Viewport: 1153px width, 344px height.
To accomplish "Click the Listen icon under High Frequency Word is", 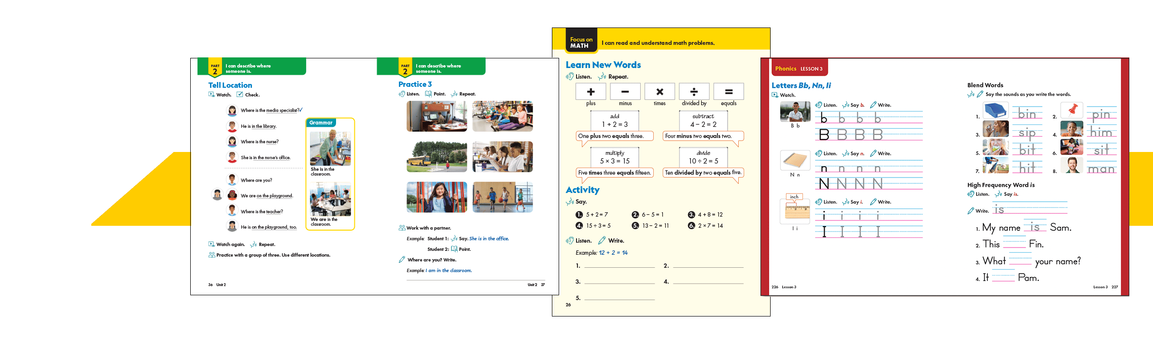I will click(x=971, y=194).
